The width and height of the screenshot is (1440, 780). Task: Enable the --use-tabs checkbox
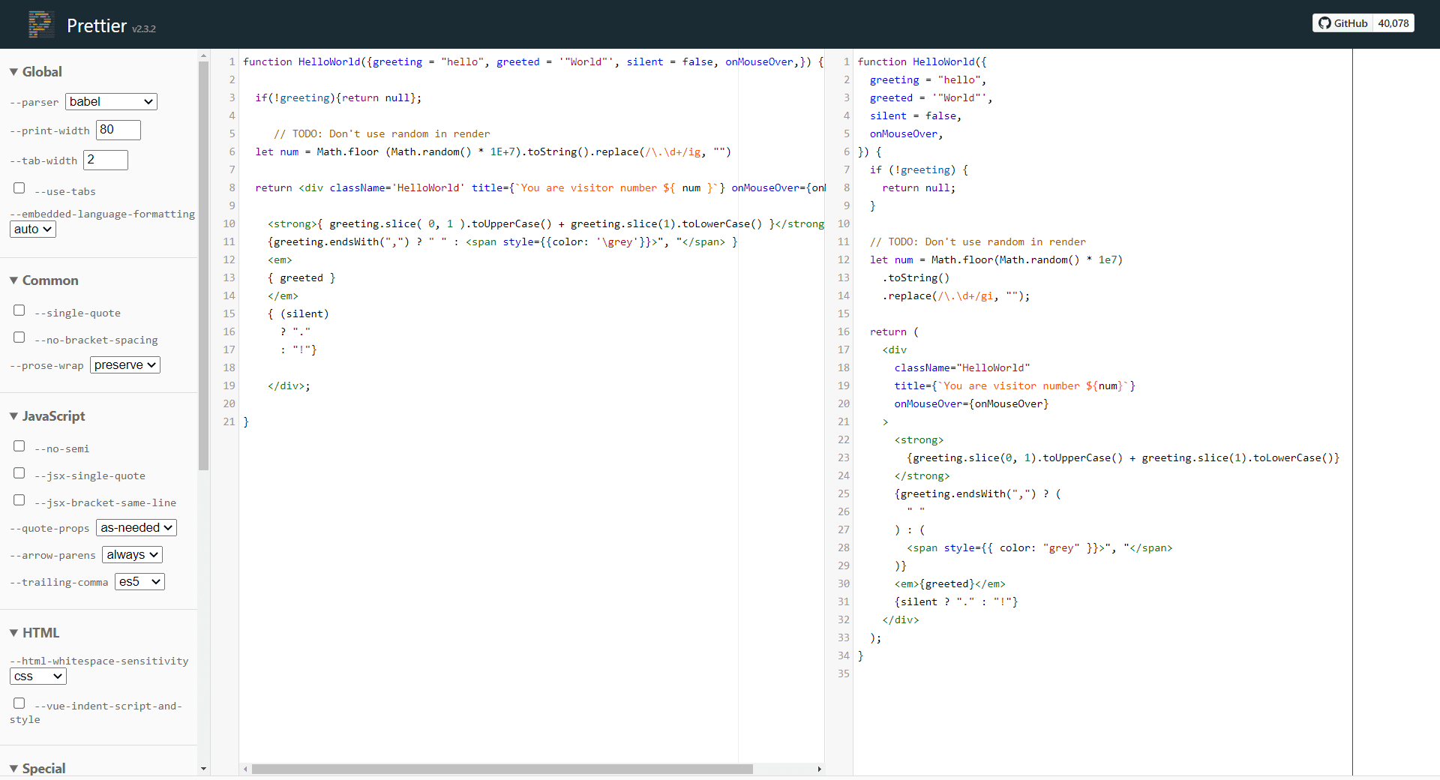[19, 188]
